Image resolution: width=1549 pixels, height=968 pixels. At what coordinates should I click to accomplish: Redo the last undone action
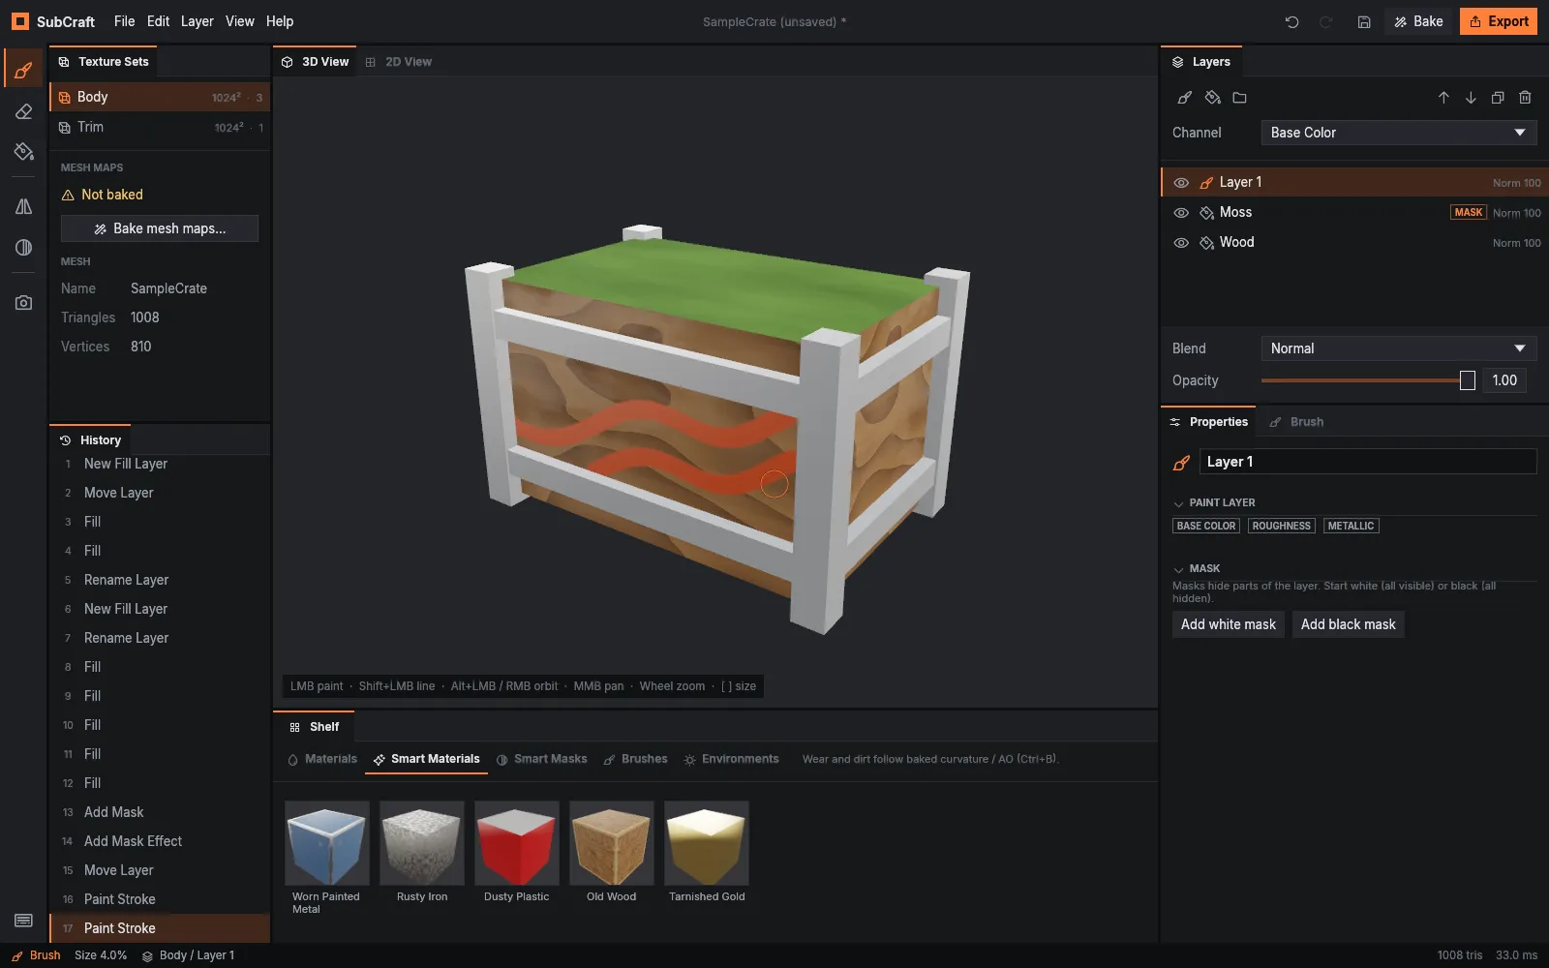click(x=1326, y=21)
